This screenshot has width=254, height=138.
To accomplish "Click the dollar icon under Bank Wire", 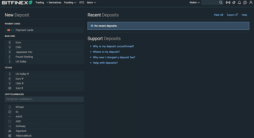I will pos(10,61).
